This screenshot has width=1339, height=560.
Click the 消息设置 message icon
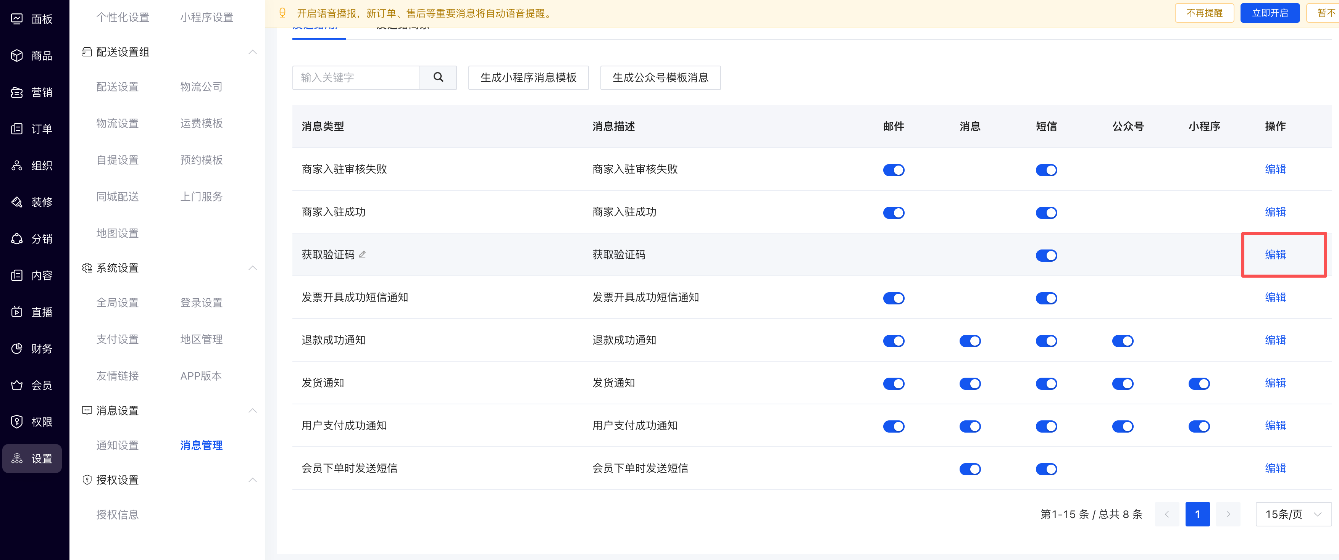87,410
